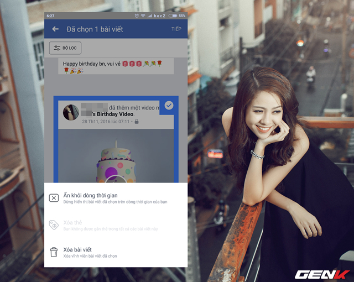Tap the hide-from-timeline X icon
The width and height of the screenshot is (354, 282).
point(54,198)
